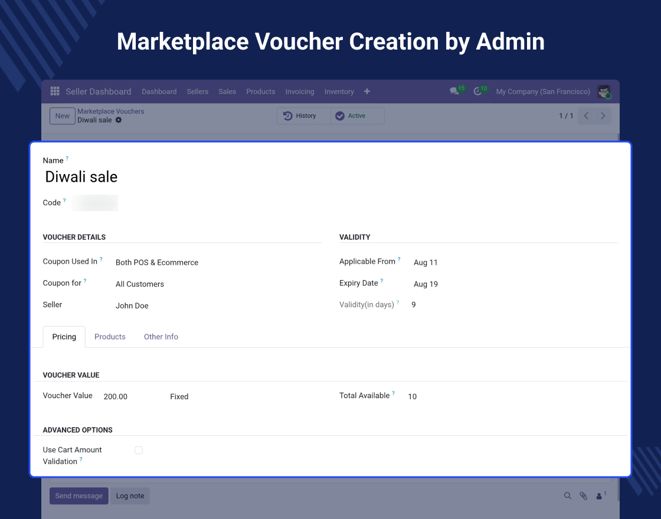Screen dimensions: 661x519
Task: Click the gear icon beside Diwali sale
Action: [x=119, y=120]
